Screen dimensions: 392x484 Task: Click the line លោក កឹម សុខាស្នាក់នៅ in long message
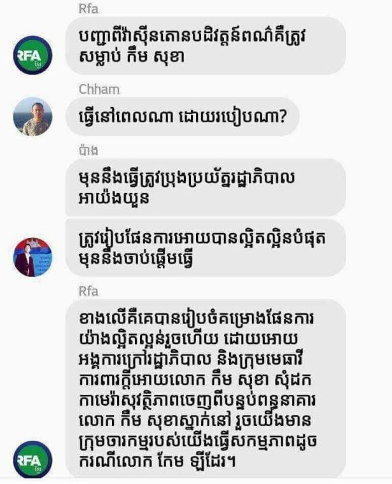[x=195, y=421]
